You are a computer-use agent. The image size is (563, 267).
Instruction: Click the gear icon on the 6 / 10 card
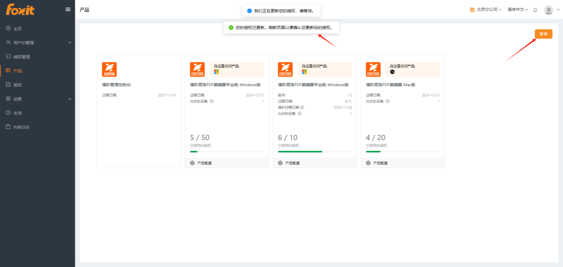point(280,163)
